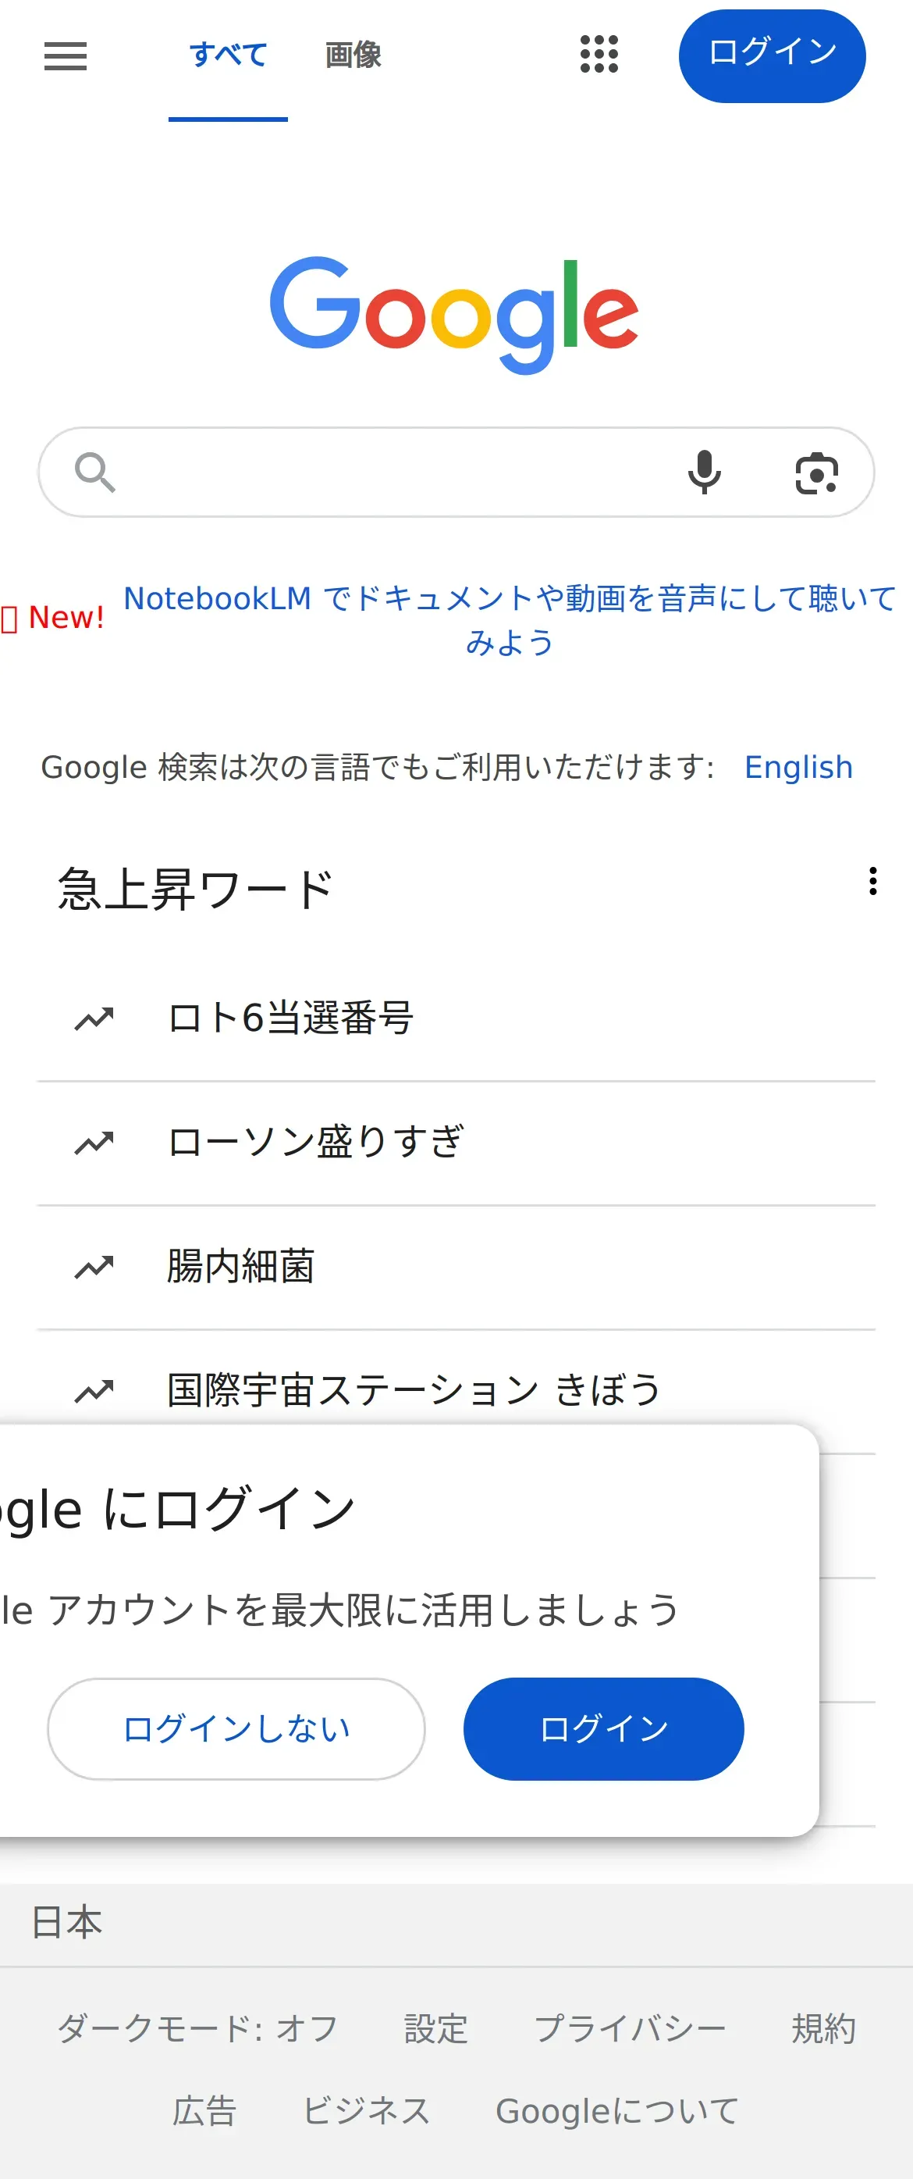Open 設定 in the footer

[x=436, y=2028]
